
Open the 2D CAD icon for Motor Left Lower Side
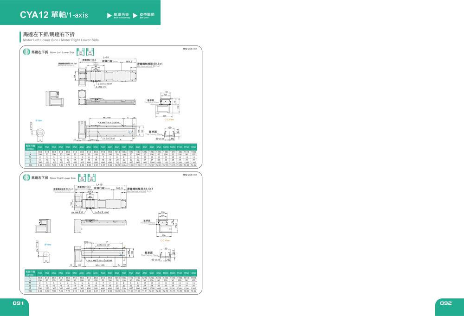tap(80, 52)
